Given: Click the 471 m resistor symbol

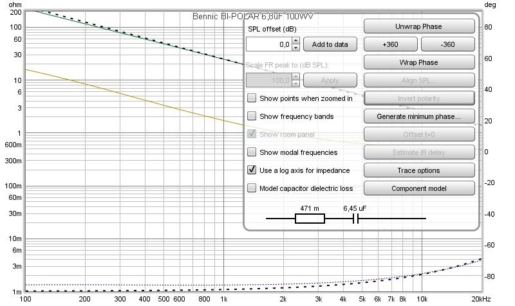Looking at the screenshot, I should pos(310,219).
